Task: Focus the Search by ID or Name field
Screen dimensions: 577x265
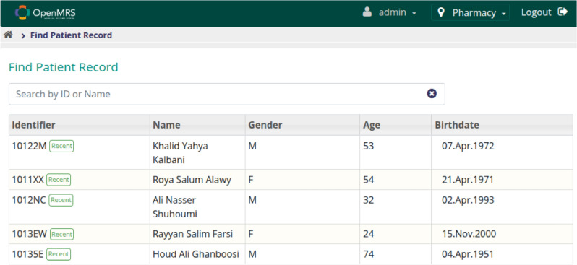Action: pos(227,94)
